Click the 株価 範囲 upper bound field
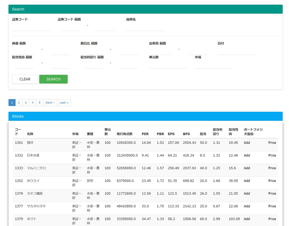Image resolution: width=295 pixels, height=226 pixels. [x=61, y=51]
